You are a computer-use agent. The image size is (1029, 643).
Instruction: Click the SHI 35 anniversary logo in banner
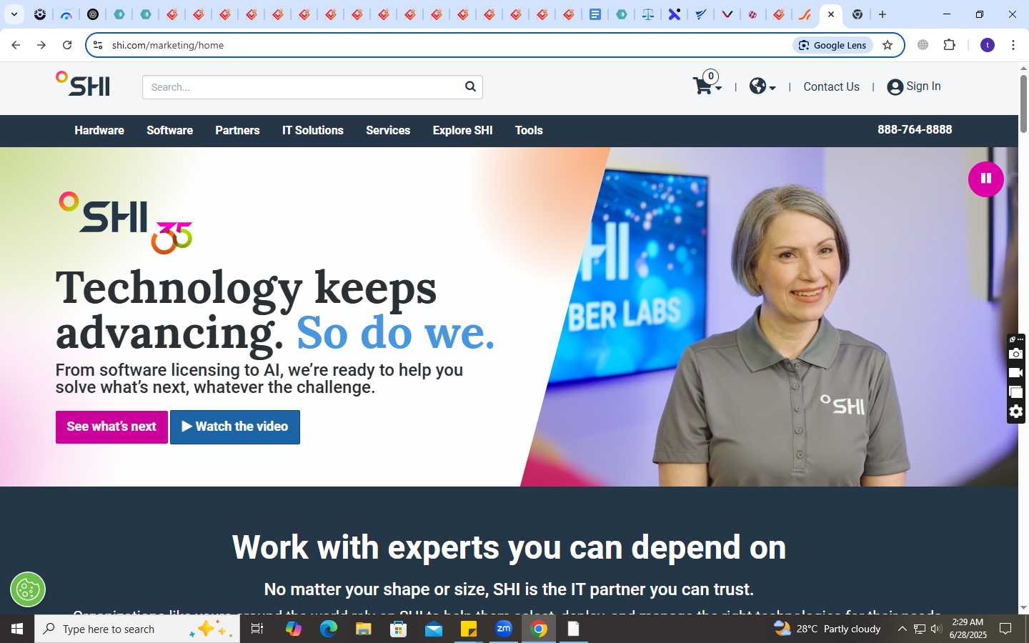pos(126,222)
